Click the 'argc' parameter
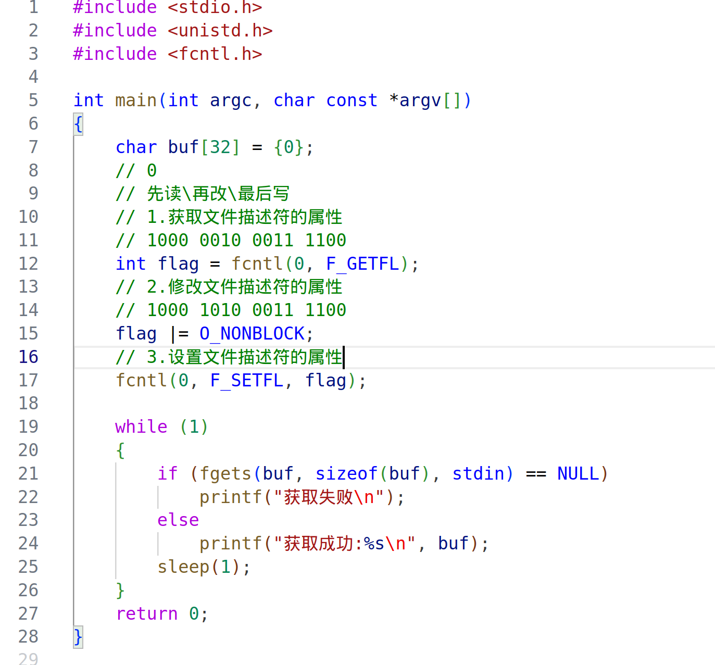 (231, 100)
